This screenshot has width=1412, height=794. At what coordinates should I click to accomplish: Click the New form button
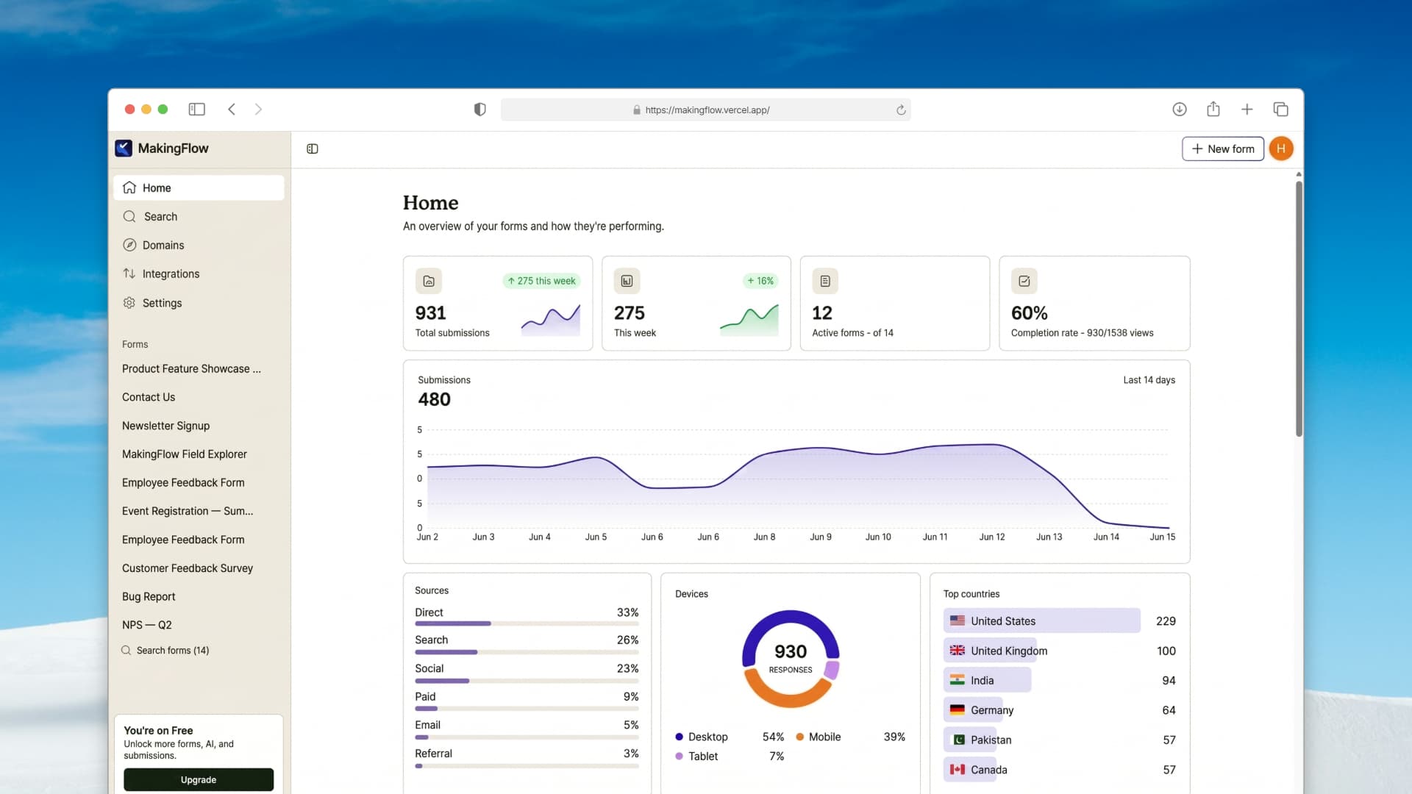[x=1222, y=149]
